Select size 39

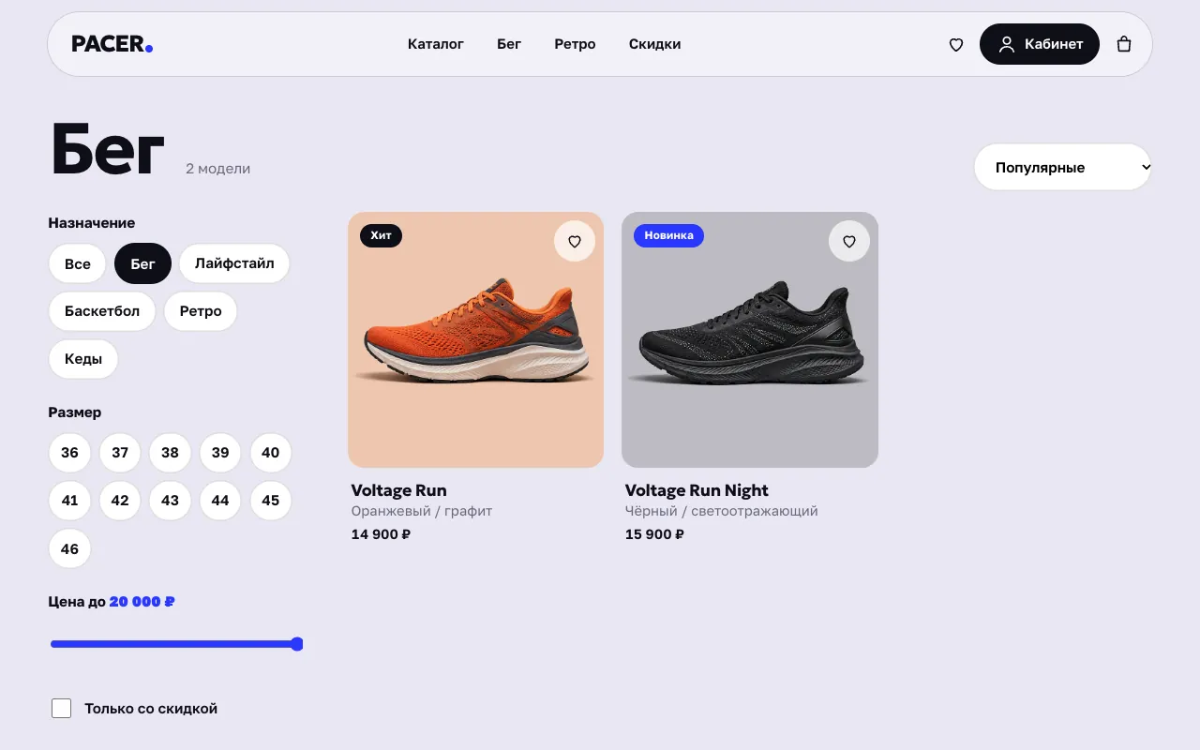(x=220, y=453)
